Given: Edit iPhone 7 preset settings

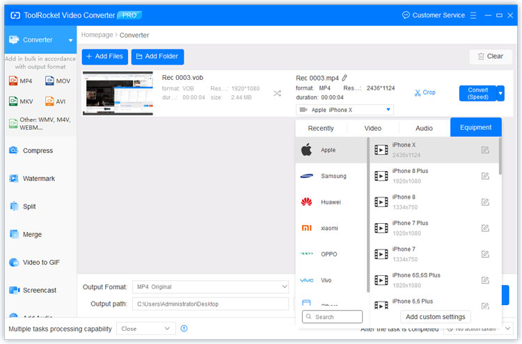Looking at the screenshot, I should 485,254.
